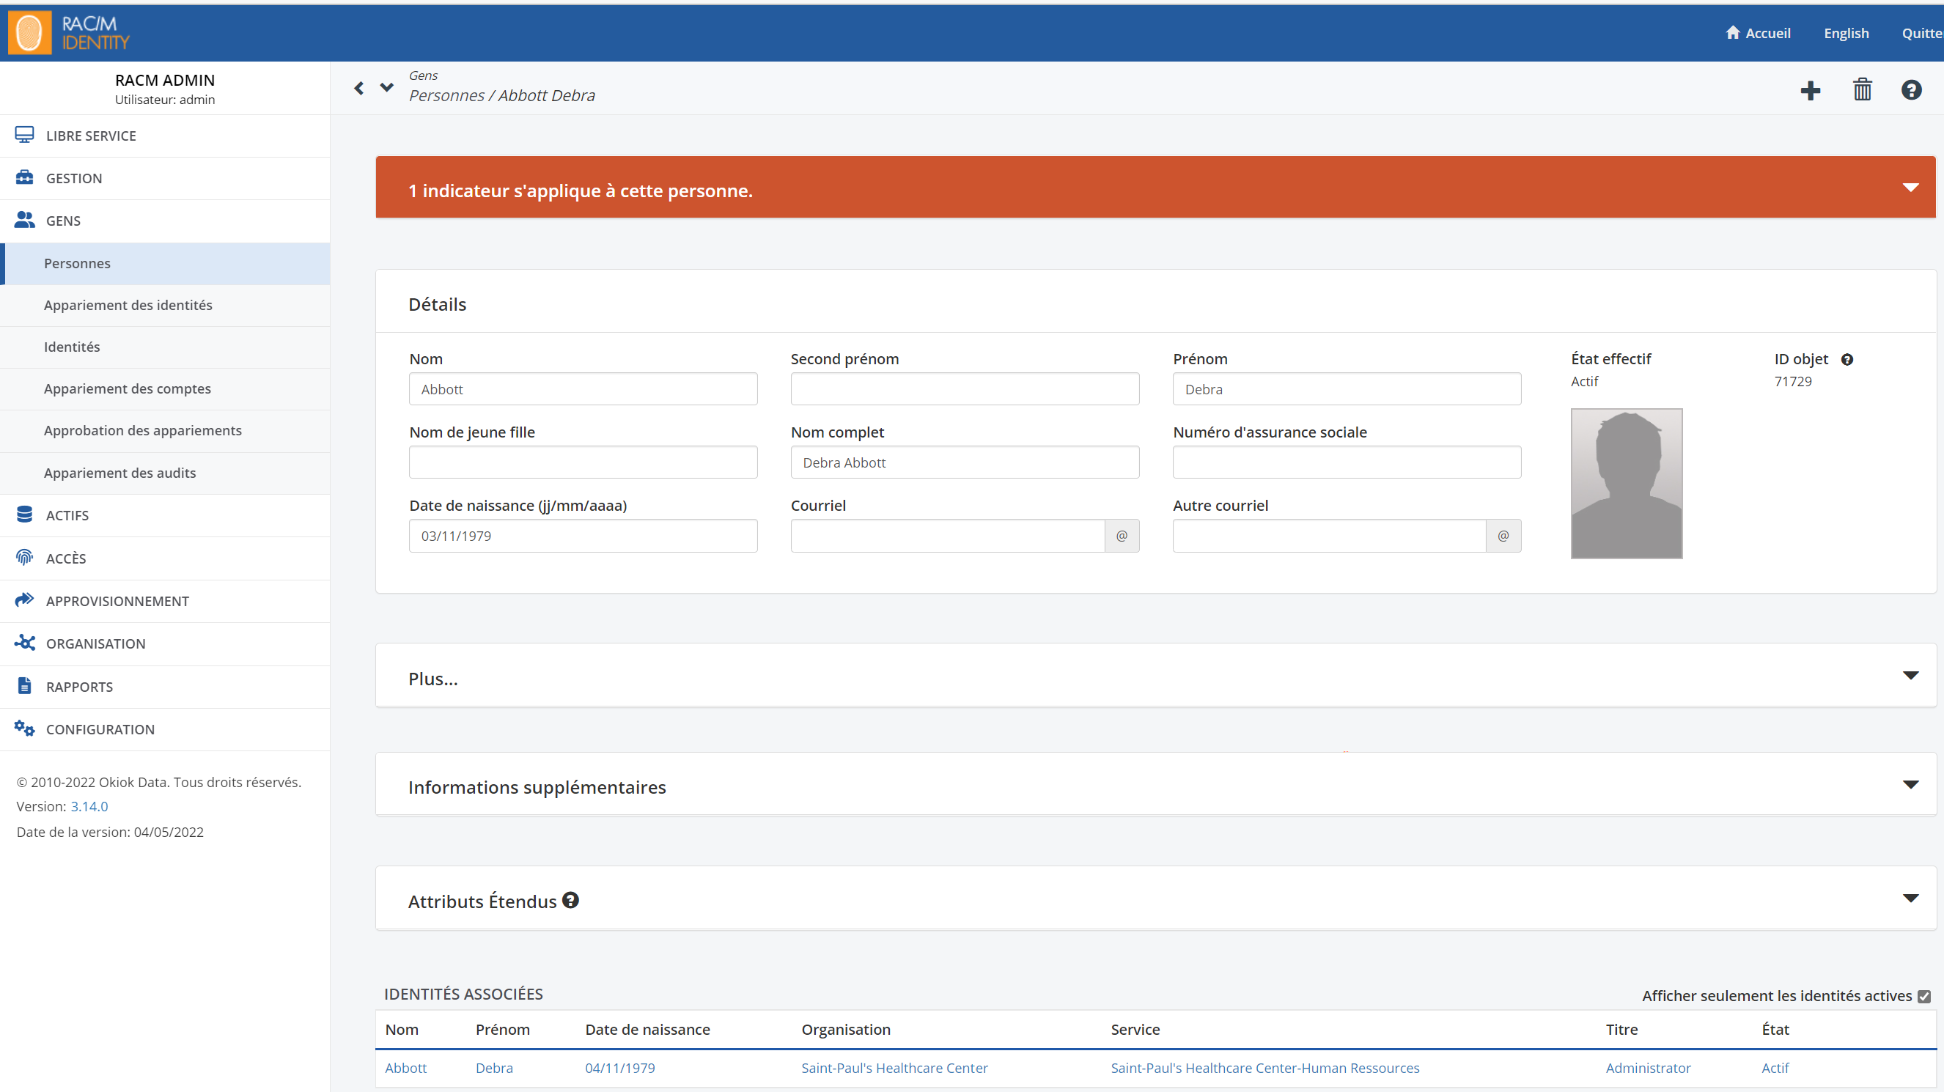Toggle Afficher seulement les identités actives checkbox
Screen dimensions: 1944x1092
[1923, 996]
